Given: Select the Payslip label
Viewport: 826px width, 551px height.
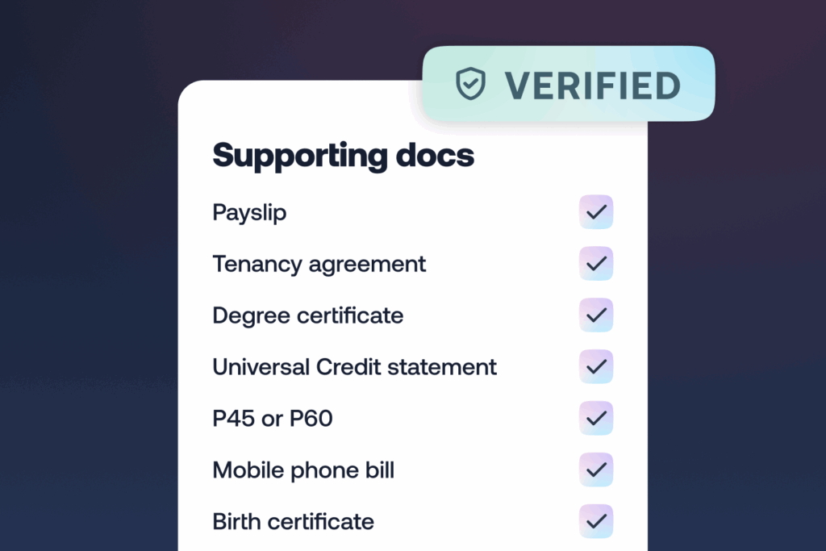Looking at the screenshot, I should tap(249, 213).
